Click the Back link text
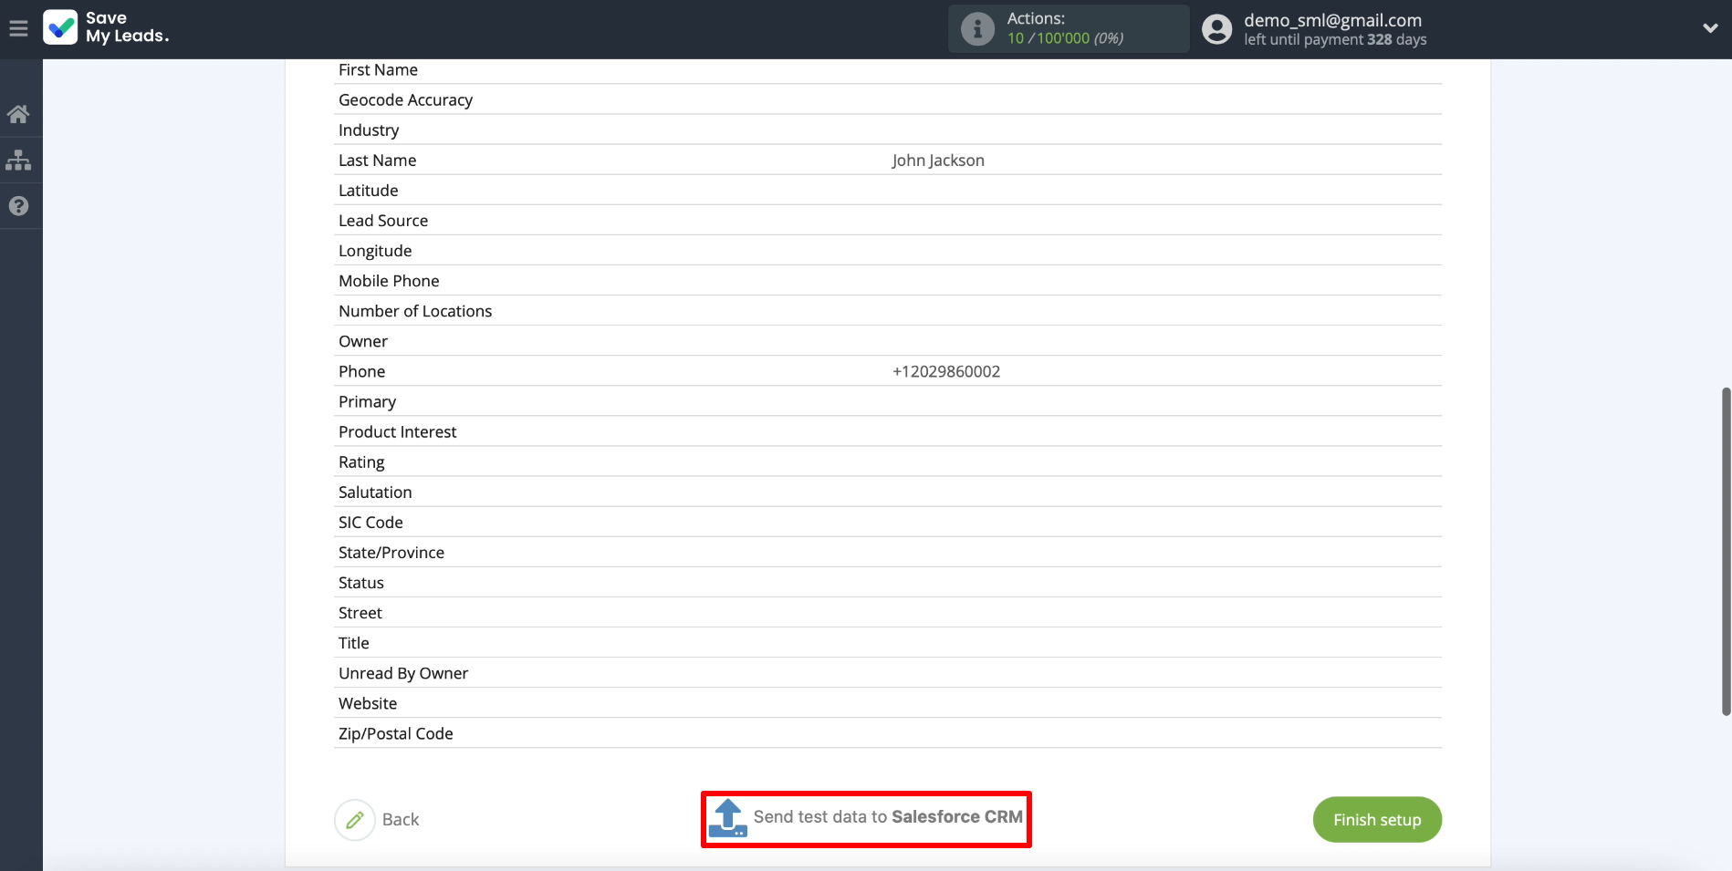This screenshot has height=871, width=1732. pos(401,820)
